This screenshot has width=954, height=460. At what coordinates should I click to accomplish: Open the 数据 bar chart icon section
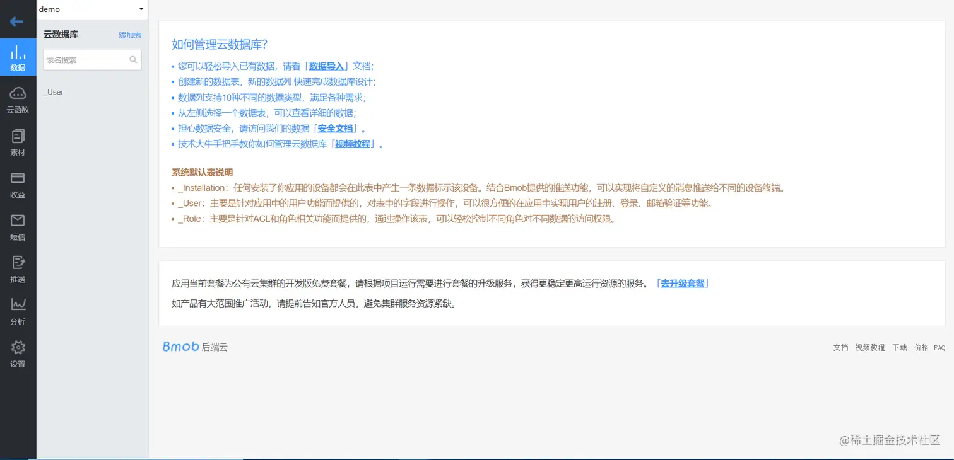[18, 58]
